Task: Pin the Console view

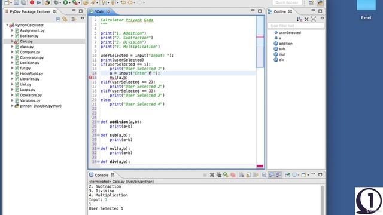Action: (287, 175)
